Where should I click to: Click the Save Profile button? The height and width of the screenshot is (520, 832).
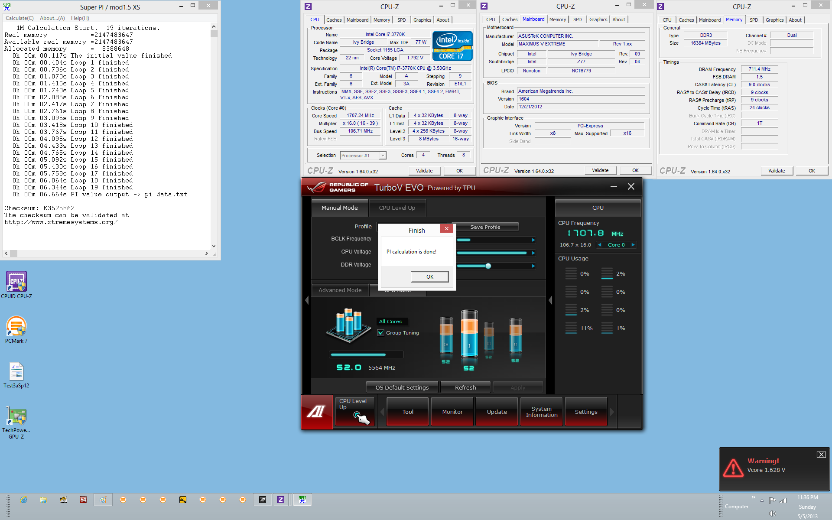[485, 227]
